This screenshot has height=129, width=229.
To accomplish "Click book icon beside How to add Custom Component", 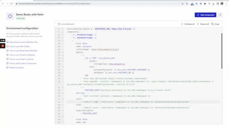I will [x=8, y=63].
